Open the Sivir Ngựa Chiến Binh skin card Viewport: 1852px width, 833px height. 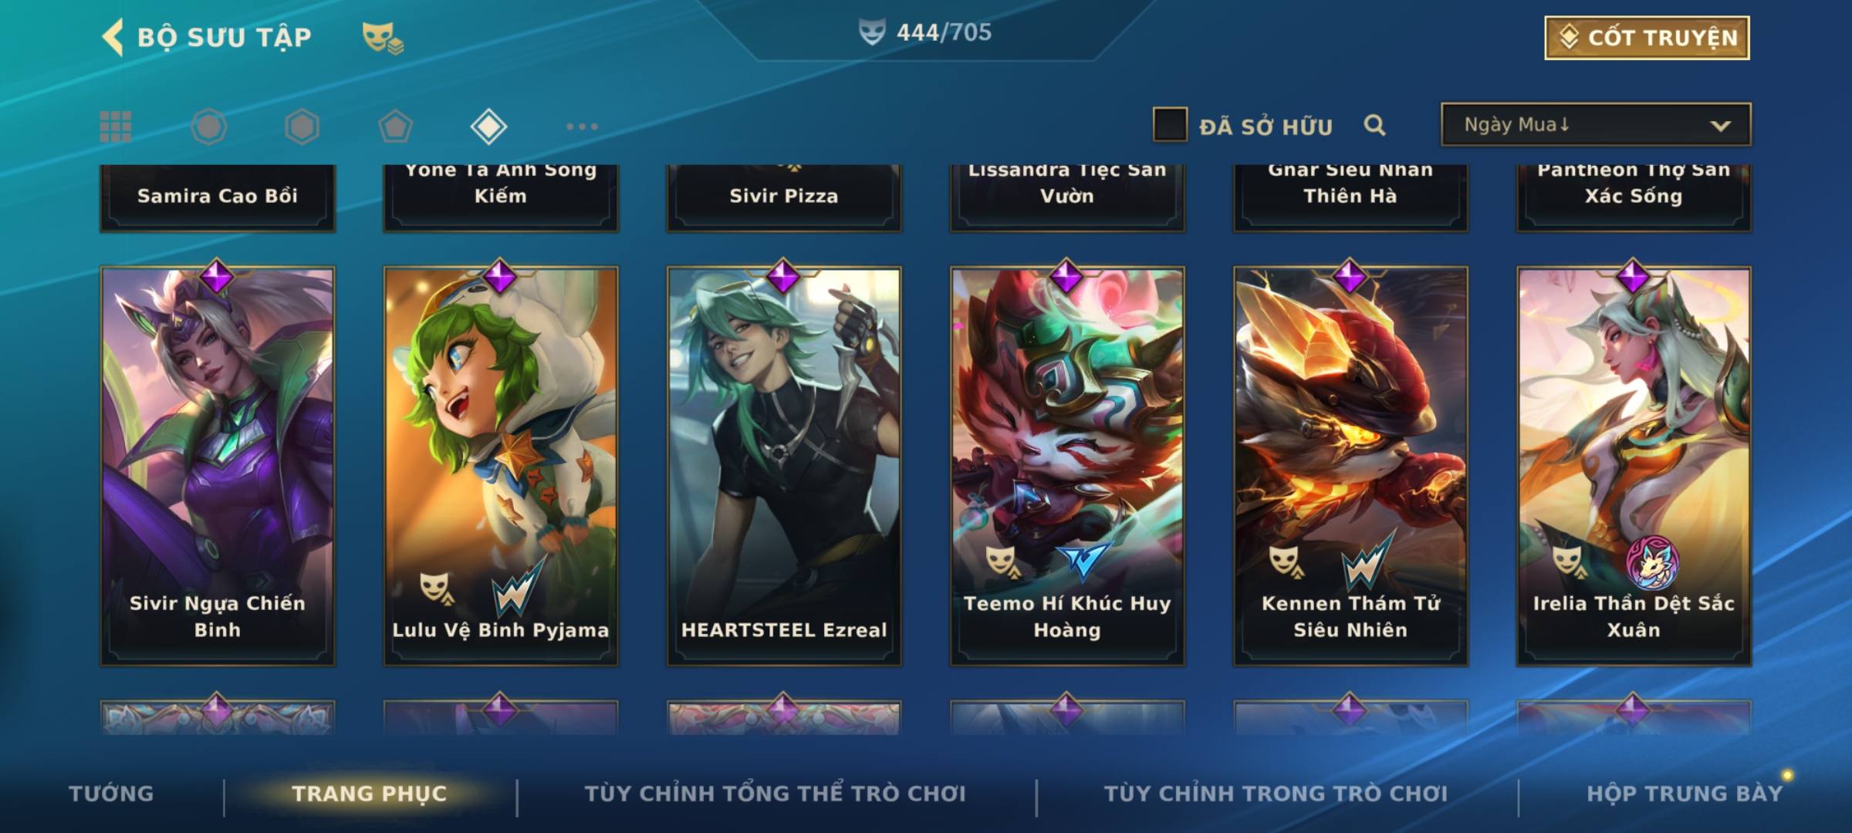pyautogui.click(x=218, y=466)
